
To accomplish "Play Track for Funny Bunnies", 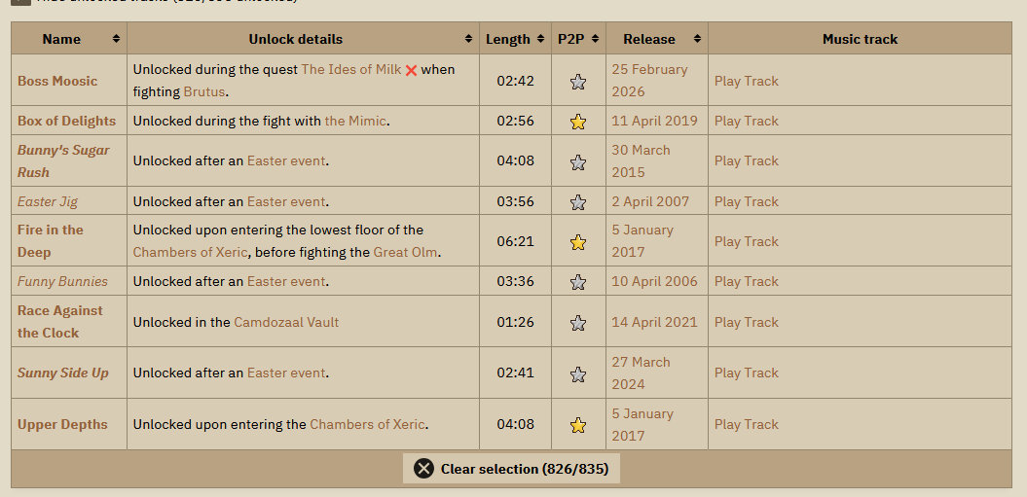I will click(x=746, y=281).
